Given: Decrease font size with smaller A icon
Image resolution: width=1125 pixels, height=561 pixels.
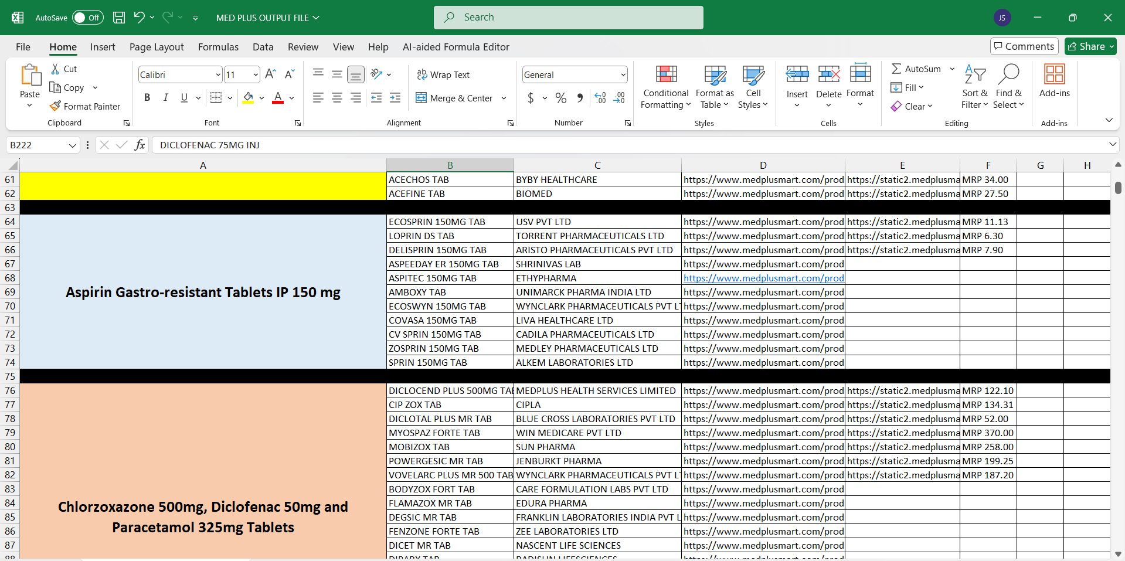Looking at the screenshot, I should (289, 74).
